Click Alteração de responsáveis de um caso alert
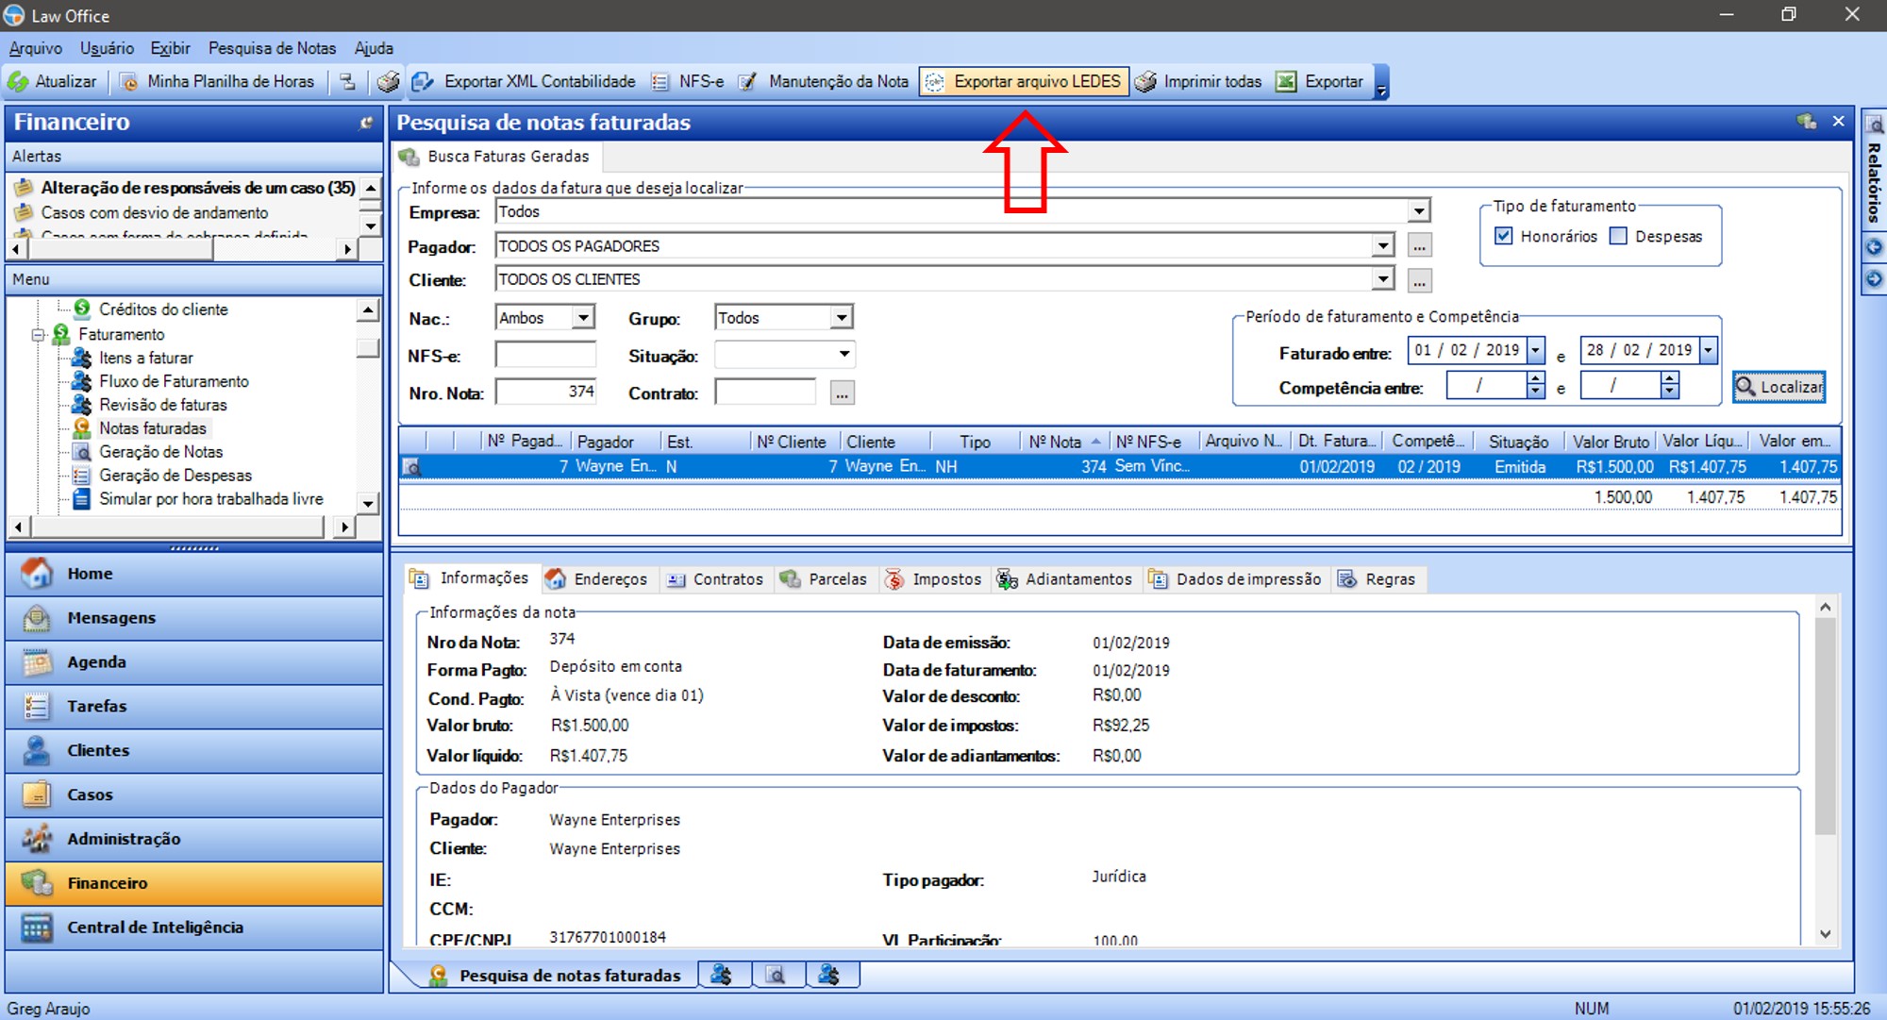 197,188
